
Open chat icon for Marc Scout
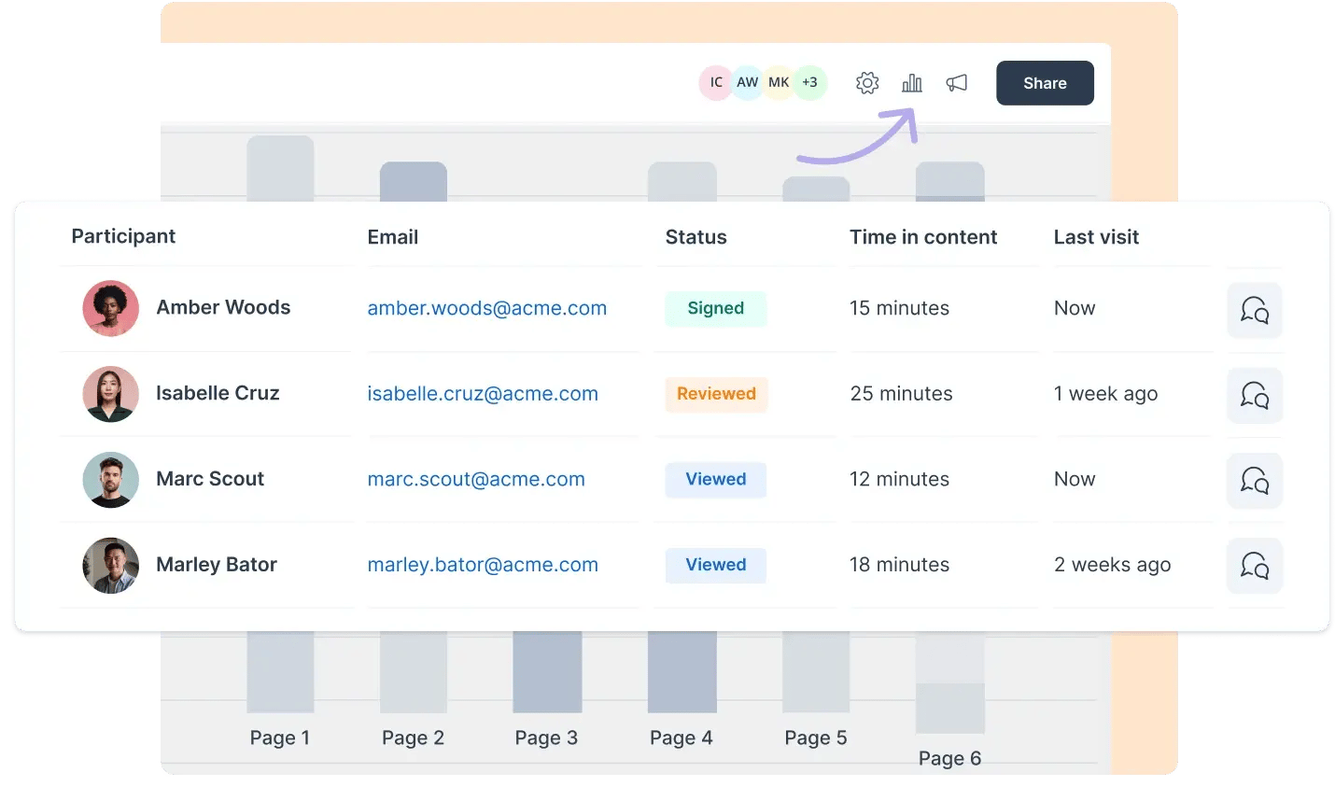pyautogui.click(x=1255, y=481)
